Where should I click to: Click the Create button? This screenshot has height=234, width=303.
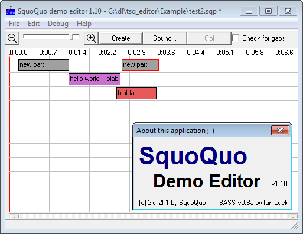(120, 38)
